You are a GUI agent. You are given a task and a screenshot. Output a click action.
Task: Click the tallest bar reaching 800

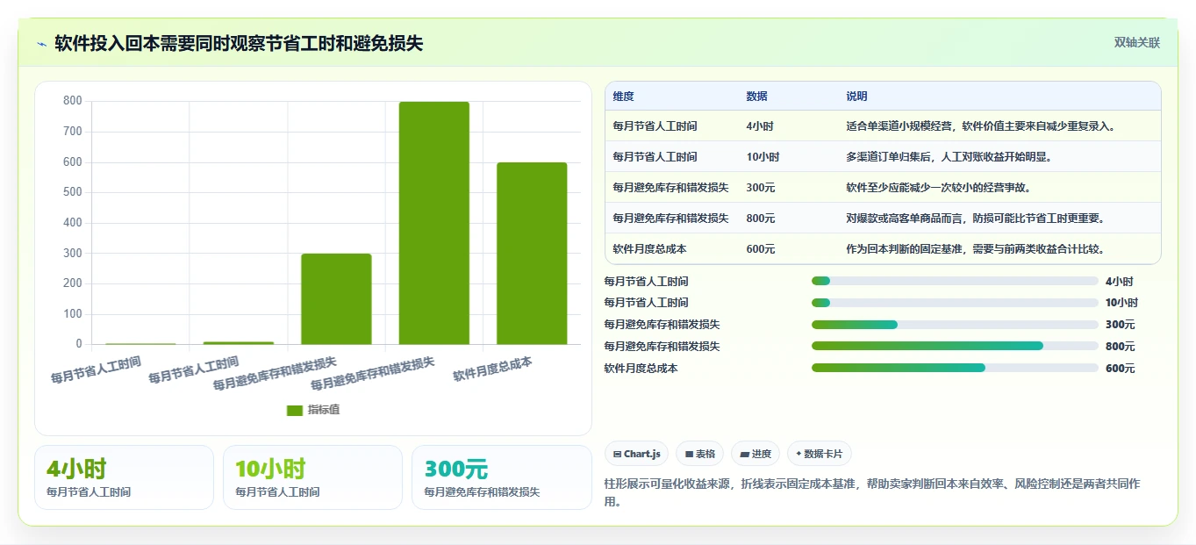(x=434, y=223)
